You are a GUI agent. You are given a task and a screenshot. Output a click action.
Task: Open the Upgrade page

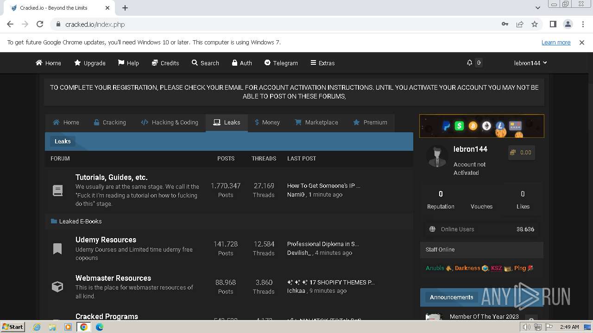coord(90,63)
